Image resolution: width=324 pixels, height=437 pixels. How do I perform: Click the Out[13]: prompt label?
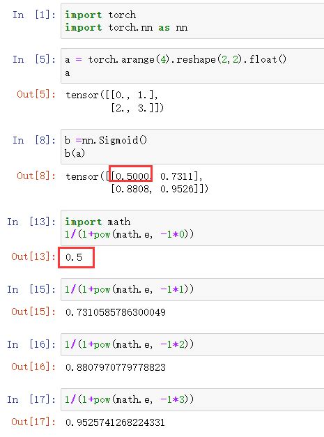tap(33, 256)
